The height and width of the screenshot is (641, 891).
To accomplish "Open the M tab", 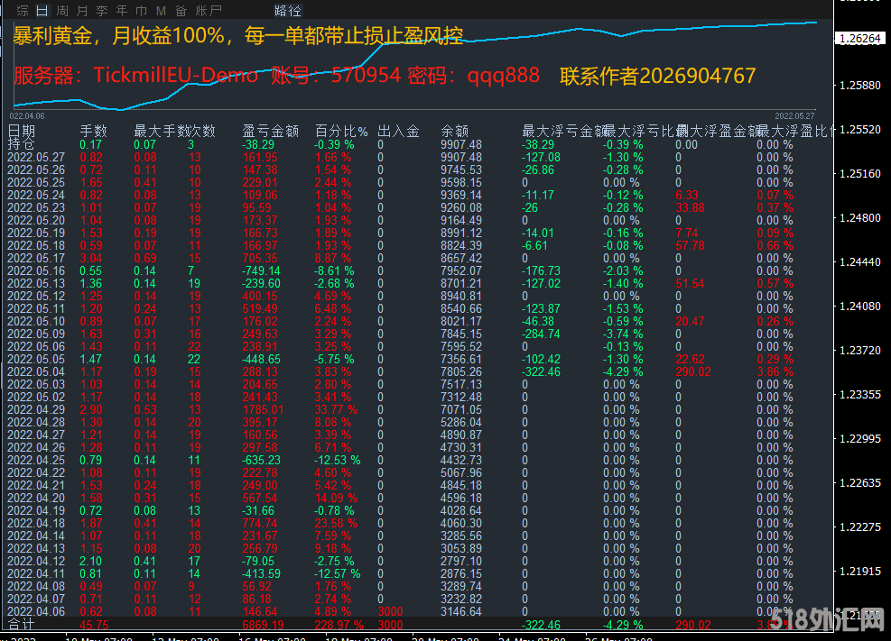I will [x=161, y=10].
